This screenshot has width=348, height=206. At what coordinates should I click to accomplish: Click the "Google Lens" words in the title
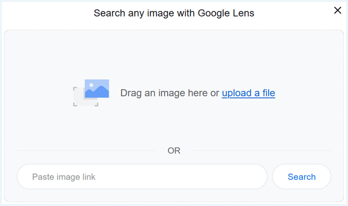pyautogui.click(x=226, y=13)
